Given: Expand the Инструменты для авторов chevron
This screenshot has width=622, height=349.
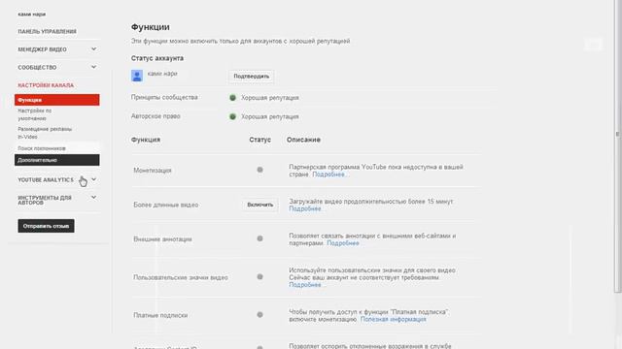Looking at the screenshot, I should pos(93,197).
